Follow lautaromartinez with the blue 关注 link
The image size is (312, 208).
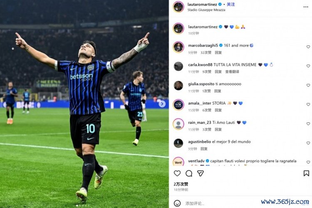[x=231, y=5]
